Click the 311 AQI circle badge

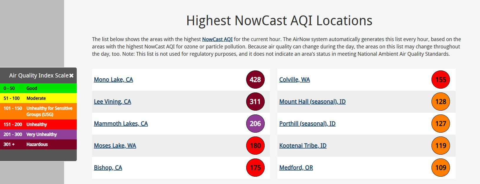coord(255,102)
